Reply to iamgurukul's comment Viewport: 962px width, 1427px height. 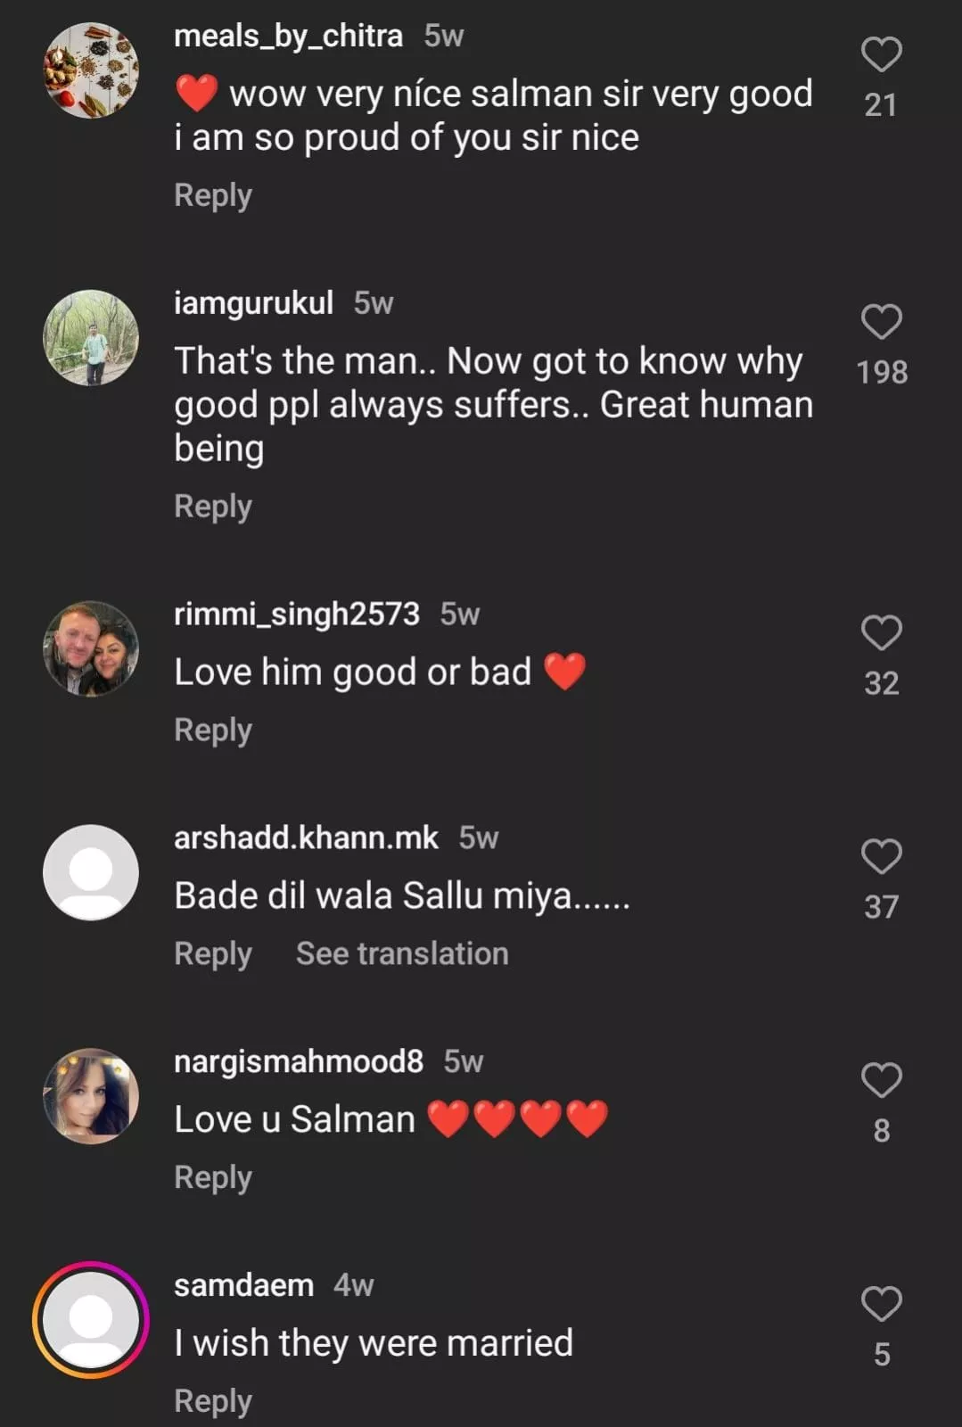point(213,507)
